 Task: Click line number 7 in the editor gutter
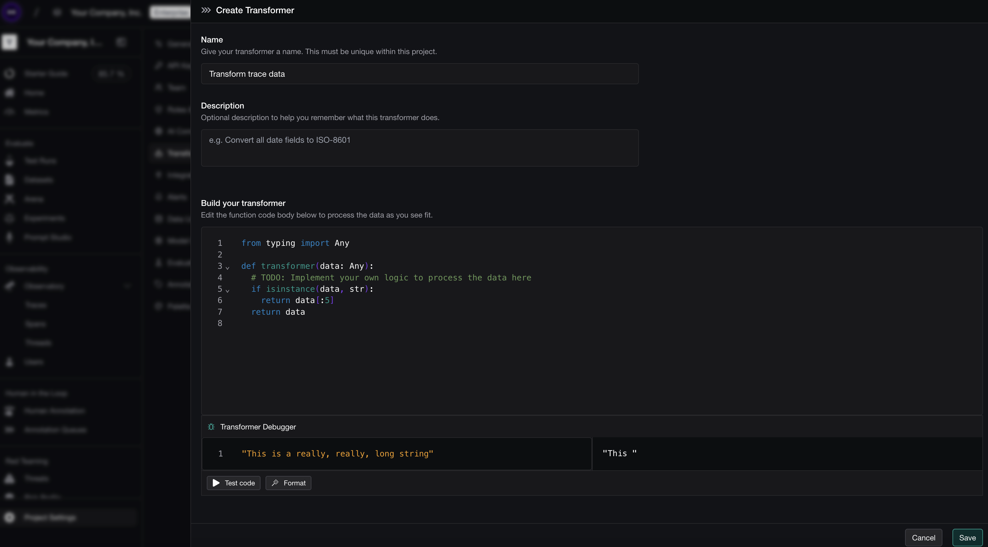[x=220, y=312]
